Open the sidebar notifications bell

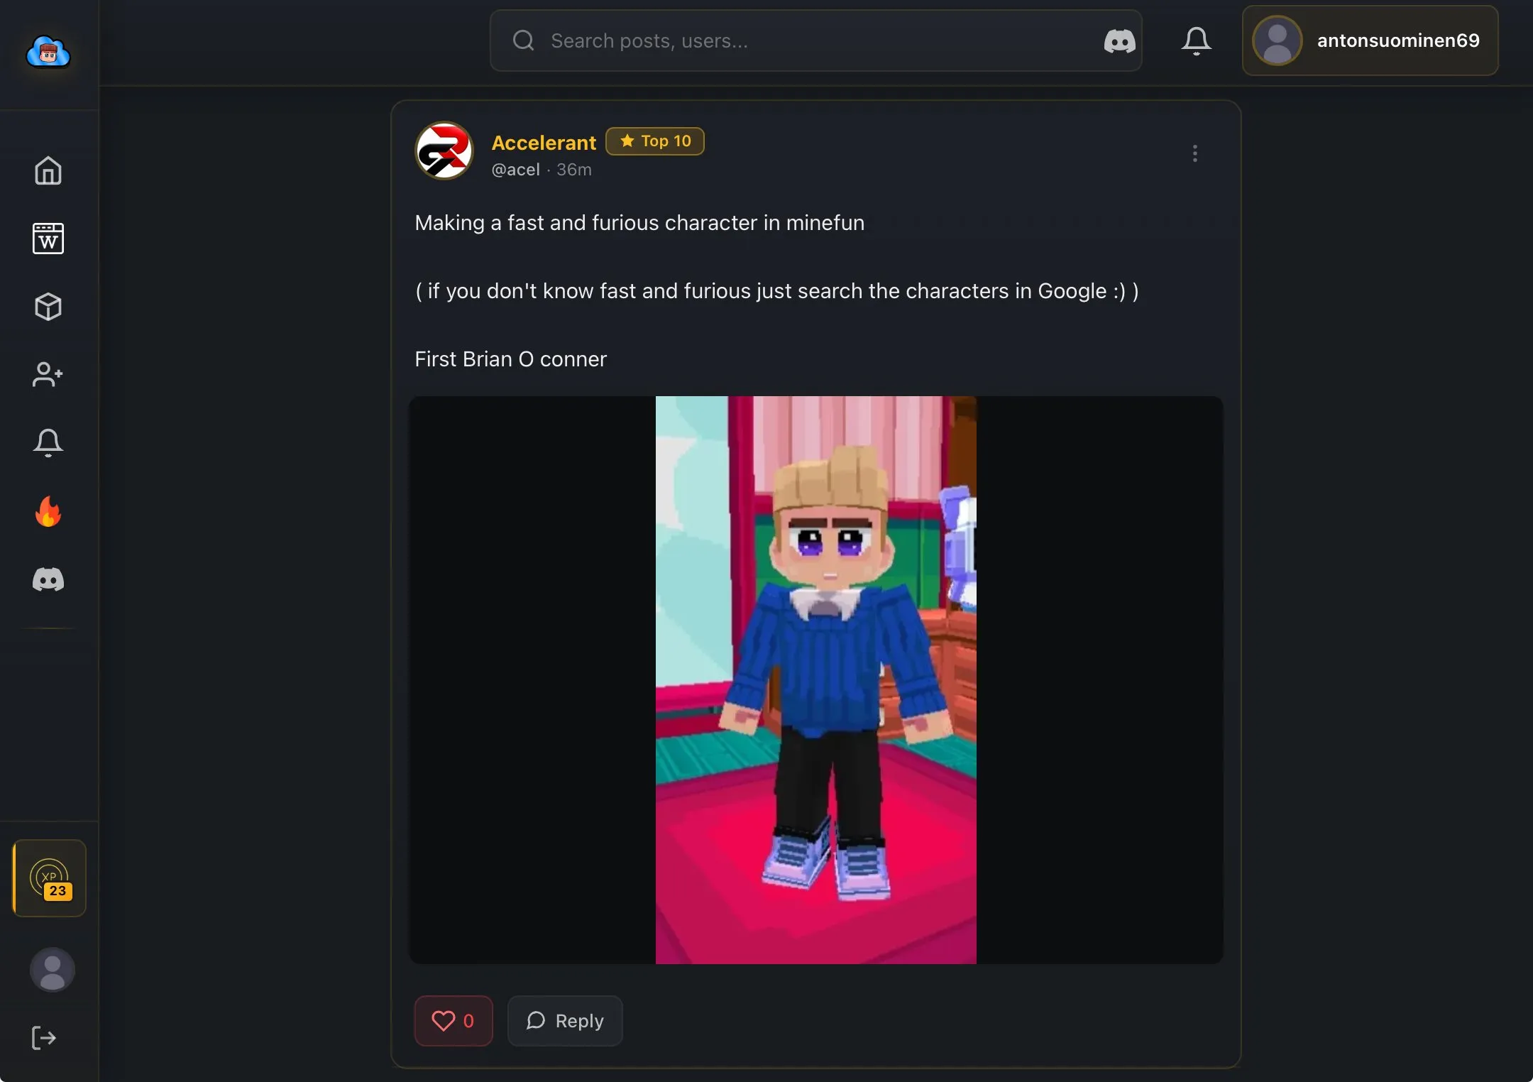(x=48, y=443)
